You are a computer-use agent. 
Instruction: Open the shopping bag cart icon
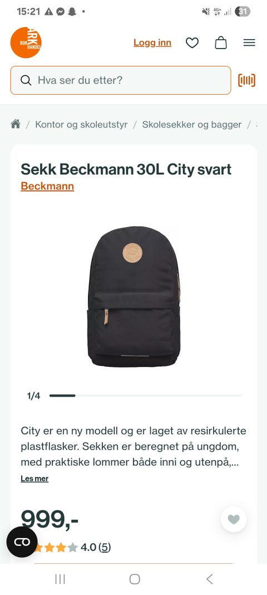coord(221,42)
